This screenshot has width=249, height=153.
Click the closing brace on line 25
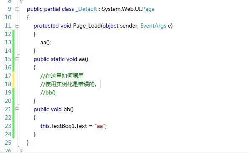click(x=28, y=143)
